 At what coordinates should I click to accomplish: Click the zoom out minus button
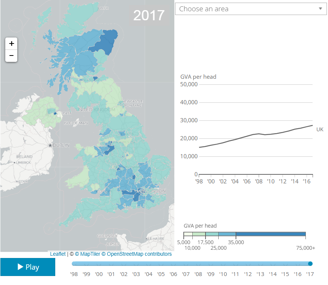(x=11, y=56)
